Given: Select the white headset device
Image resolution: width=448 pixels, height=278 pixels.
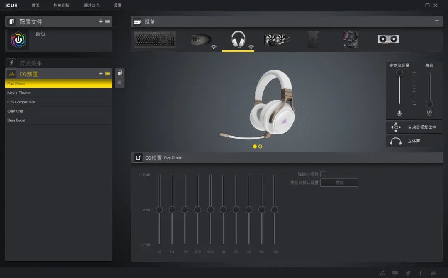Looking at the screenshot, I should coord(238,39).
